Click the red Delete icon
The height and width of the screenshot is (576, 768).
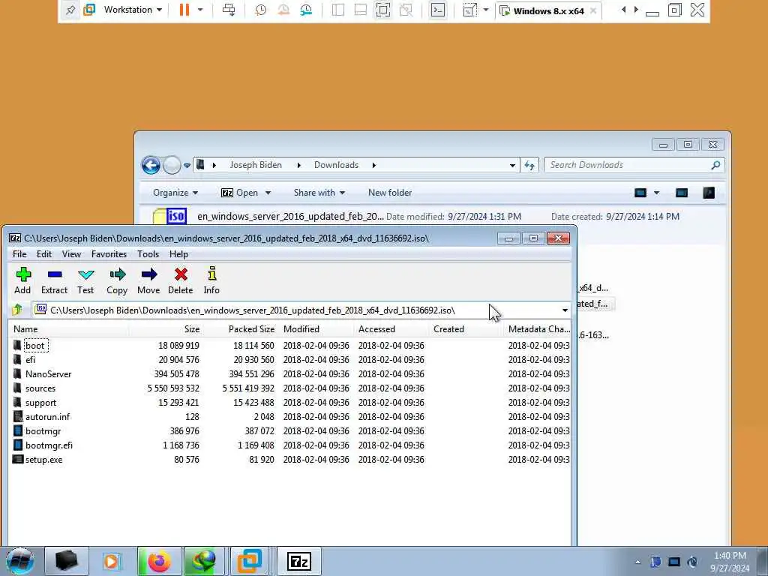(x=181, y=280)
